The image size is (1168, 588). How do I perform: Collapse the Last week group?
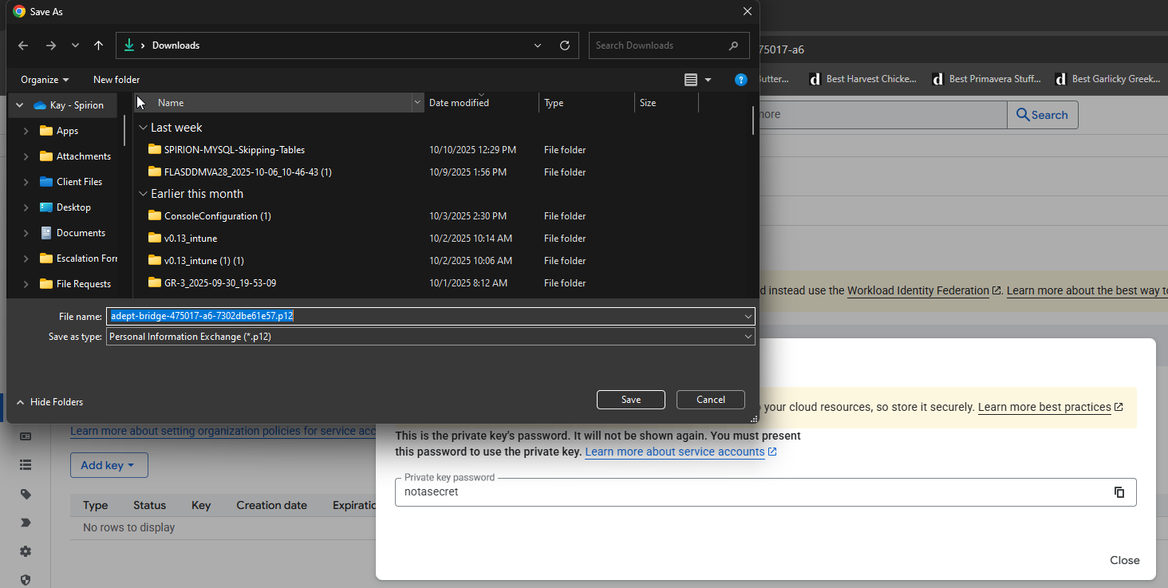144,128
